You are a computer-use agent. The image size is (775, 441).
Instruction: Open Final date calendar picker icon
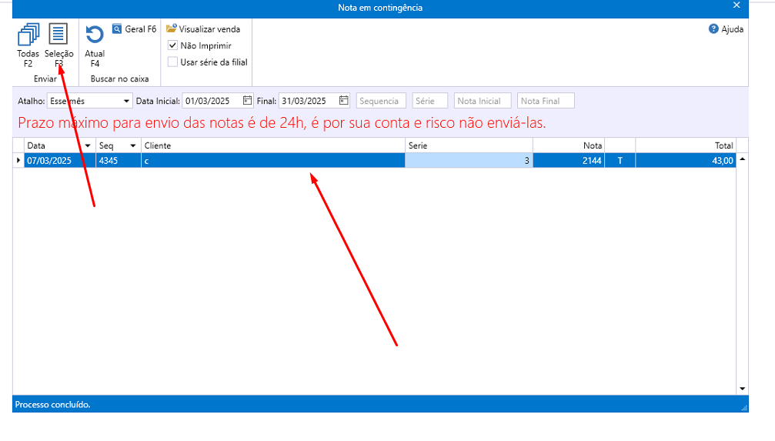(x=344, y=101)
